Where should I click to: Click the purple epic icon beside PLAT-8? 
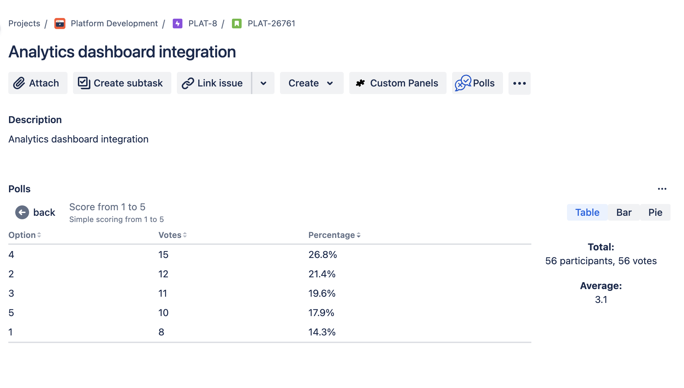pos(178,24)
